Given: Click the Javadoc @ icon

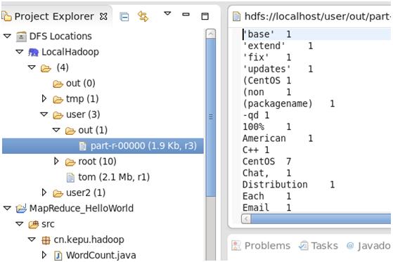Looking at the screenshot, I should 350,246.
